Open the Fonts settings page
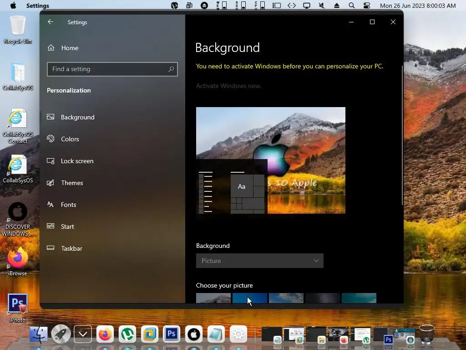466x350 pixels. [61, 205]
